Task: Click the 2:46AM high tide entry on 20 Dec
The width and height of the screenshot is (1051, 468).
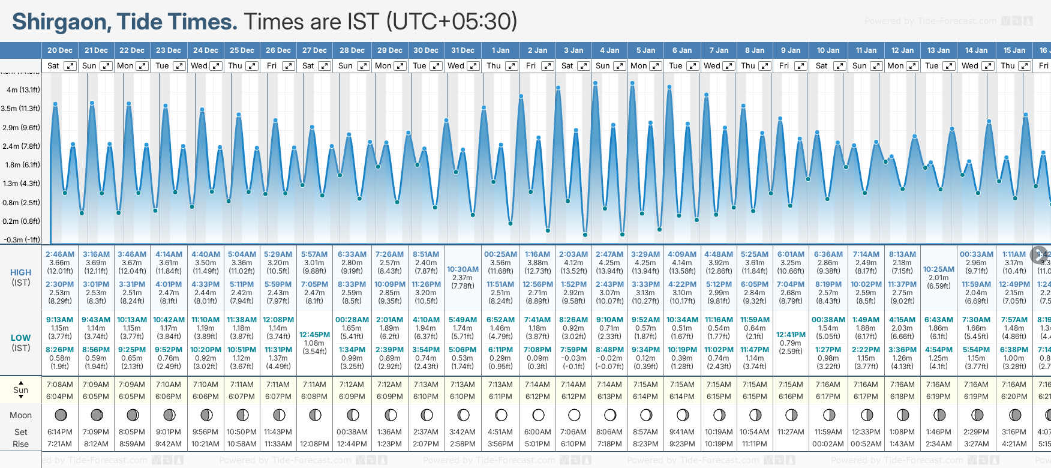Action: (x=60, y=254)
